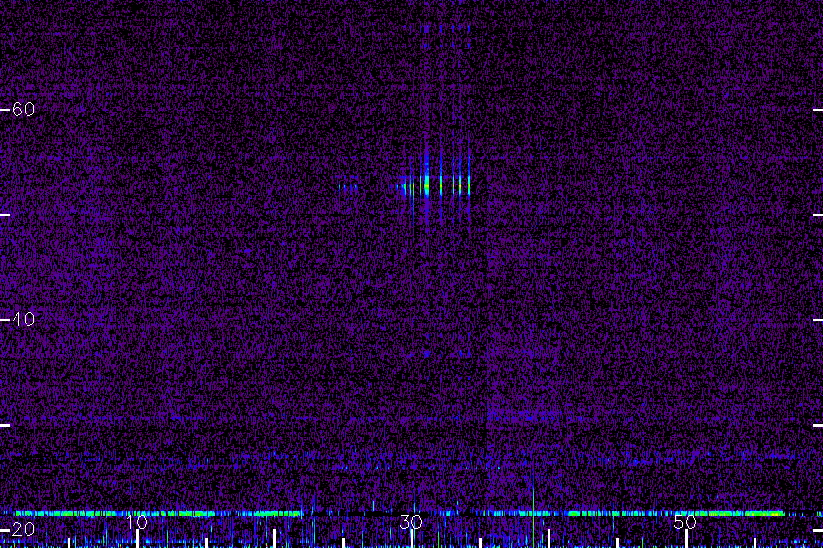Click the "10" label on the horizontal axis

coord(137,522)
